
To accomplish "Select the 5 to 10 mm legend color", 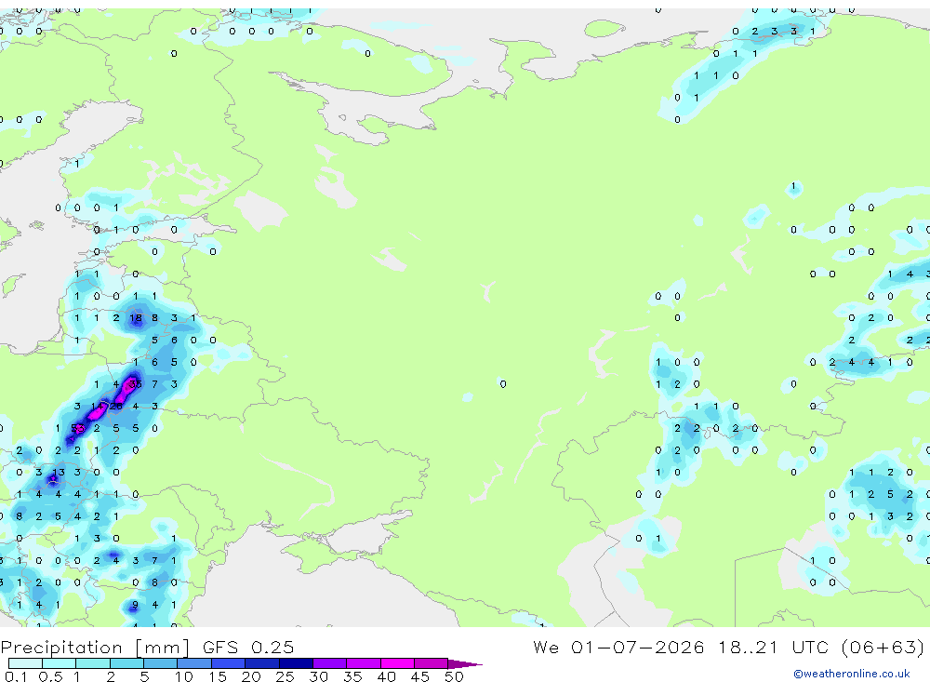I will point(160,663).
